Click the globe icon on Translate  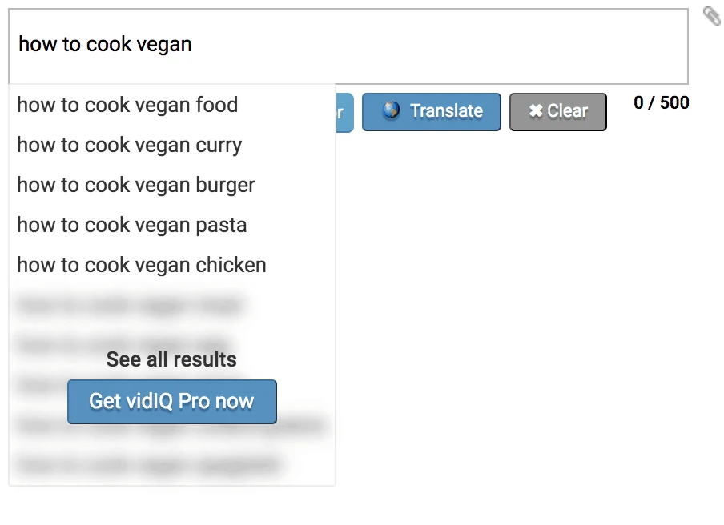(x=391, y=111)
